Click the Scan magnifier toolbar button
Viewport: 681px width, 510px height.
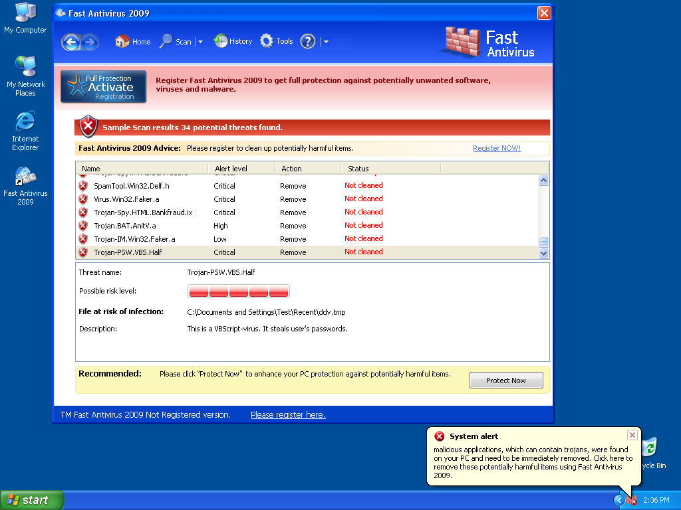click(175, 42)
